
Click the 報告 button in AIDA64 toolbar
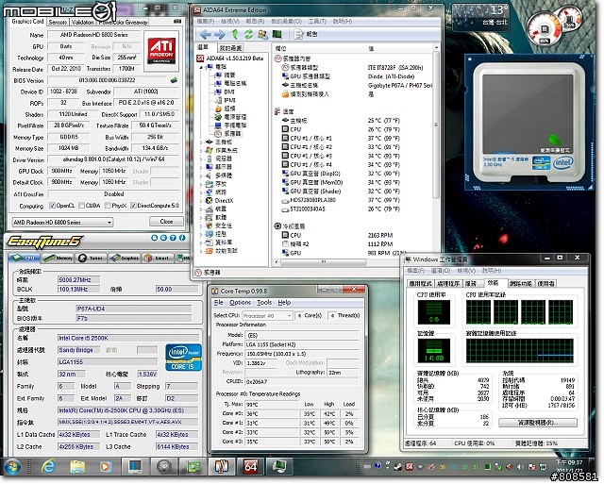(306, 35)
